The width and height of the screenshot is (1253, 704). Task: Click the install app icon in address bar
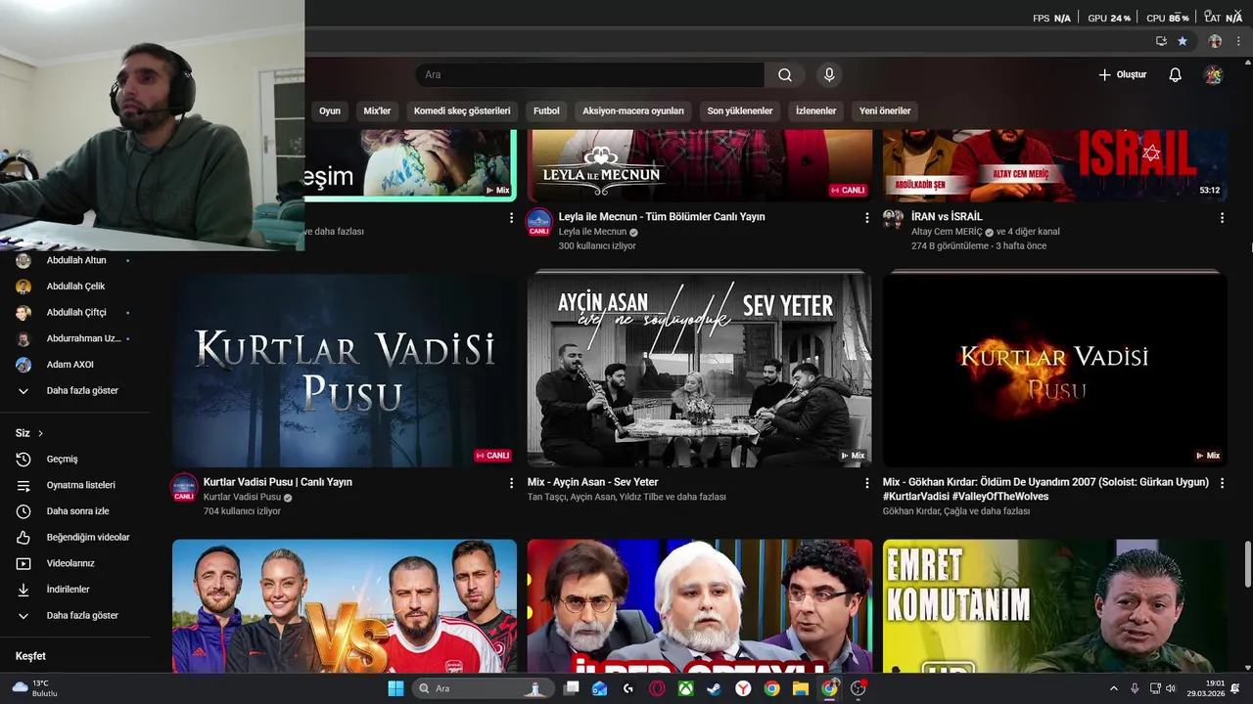1161,41
